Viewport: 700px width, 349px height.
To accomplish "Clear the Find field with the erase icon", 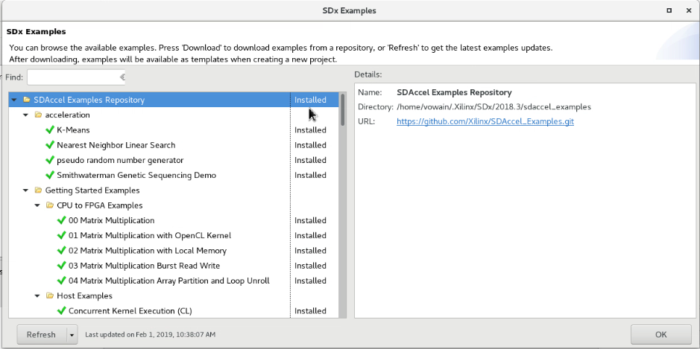I will (122, 77).
